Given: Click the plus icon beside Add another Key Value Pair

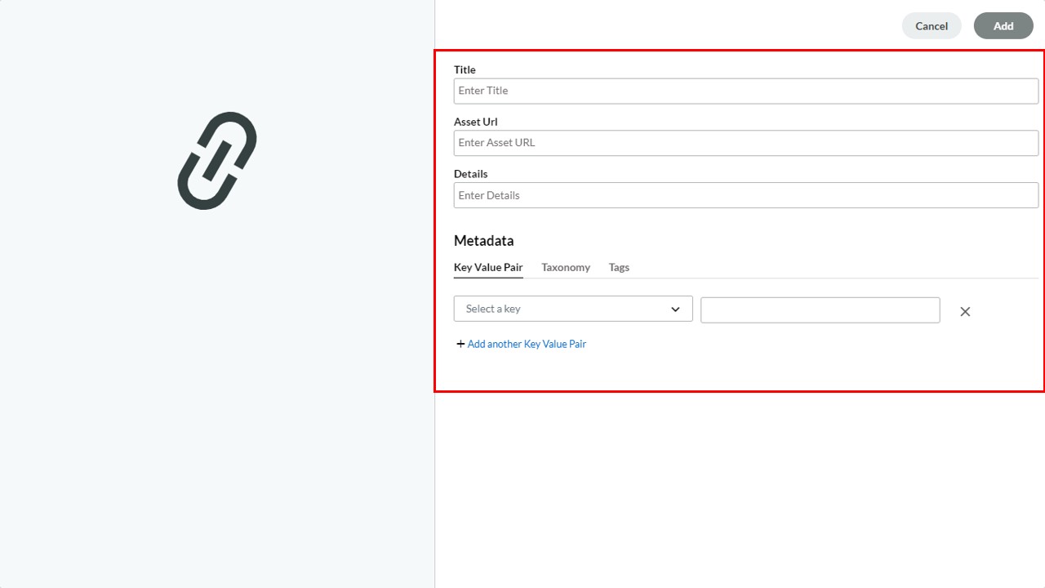Looking at the screenshot, I should pos(460,344).
